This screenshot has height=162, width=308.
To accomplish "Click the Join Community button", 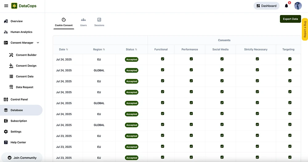I will [22, 158].
